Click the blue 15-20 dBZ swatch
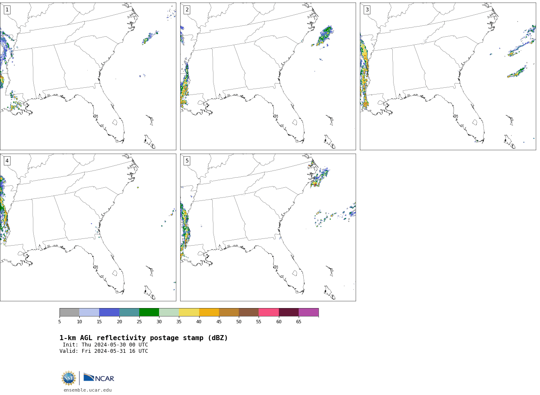540x395 pixels. tap(109, 312)
